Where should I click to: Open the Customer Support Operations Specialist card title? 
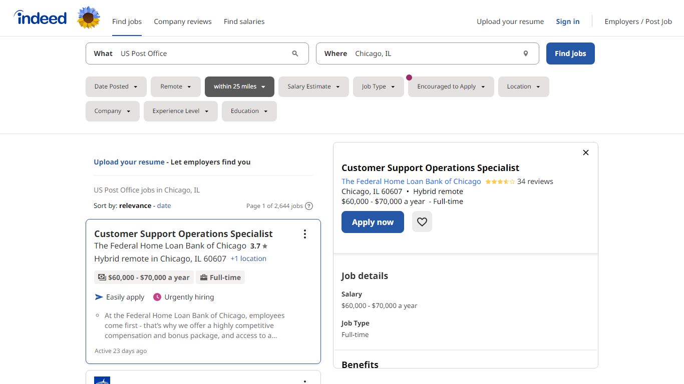[x=183, y=233]
